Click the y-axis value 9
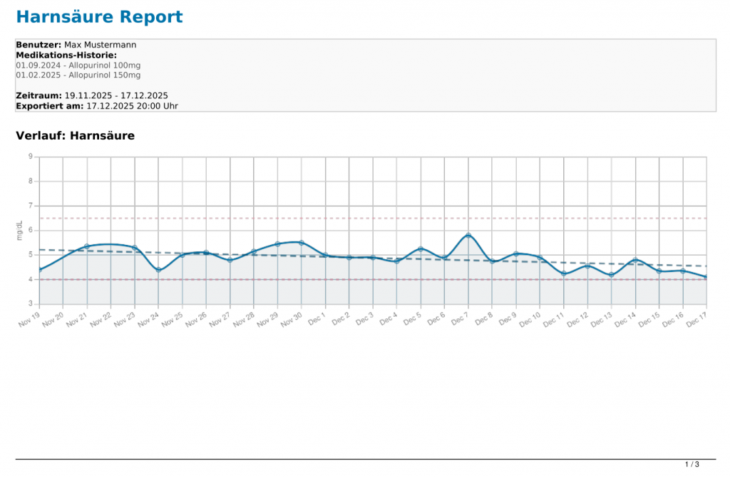Screen dimensions: 730x477 click(x=31, y=157)
